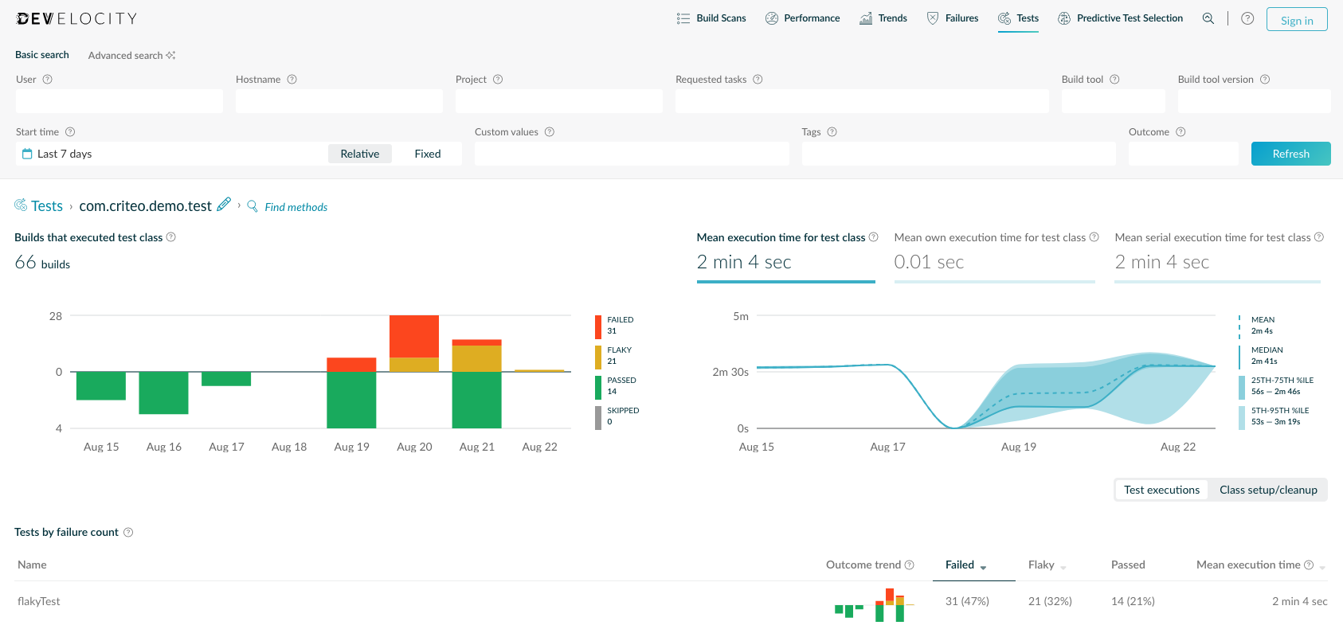Open the help question mark icon in header
The image size is (1343, 633).
(x=1247, y=18)
